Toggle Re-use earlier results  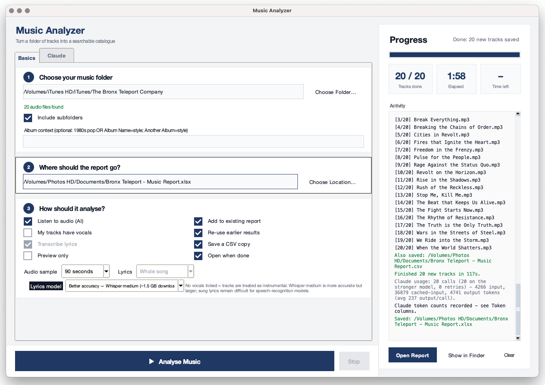point(198,233)
